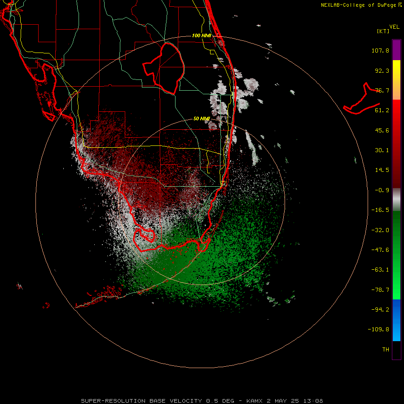Click the gray near-zero segment of the color bar

[x=396, y=199]
